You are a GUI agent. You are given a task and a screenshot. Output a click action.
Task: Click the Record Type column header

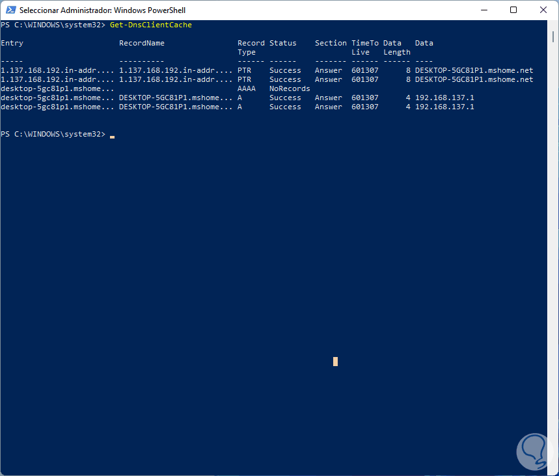[251, 47]
